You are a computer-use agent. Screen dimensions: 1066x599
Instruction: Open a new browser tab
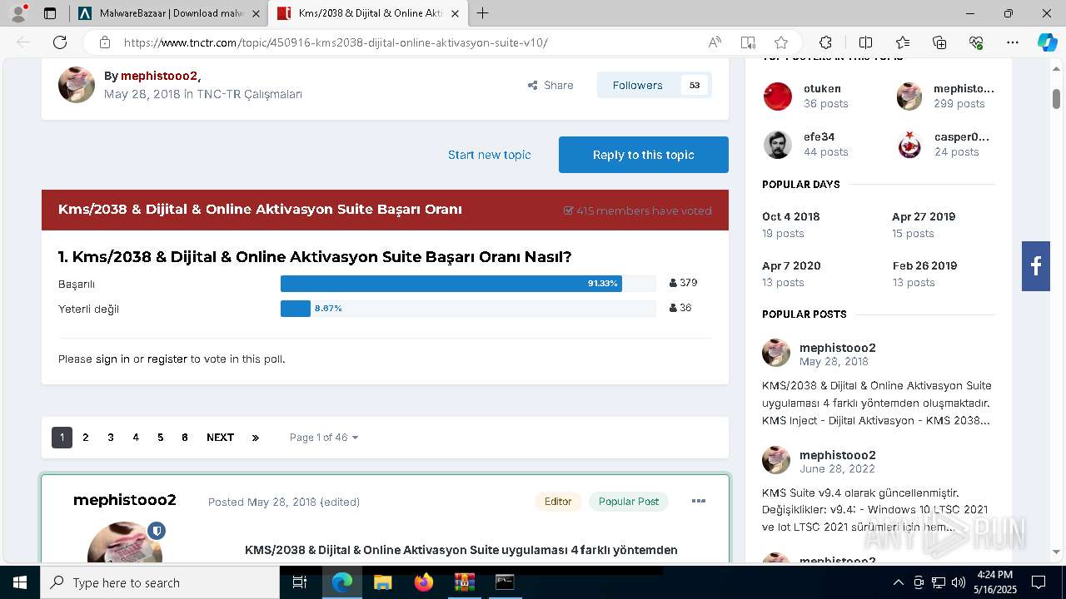coord(482,13)
